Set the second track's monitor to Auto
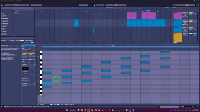The width and height of the screenshot is (200, 112). 185,23
